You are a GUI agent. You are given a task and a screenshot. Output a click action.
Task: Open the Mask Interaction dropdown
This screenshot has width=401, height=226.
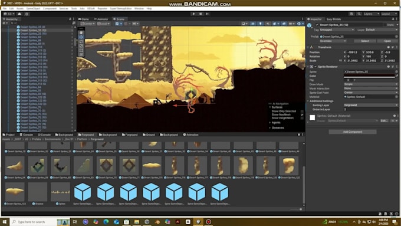coord(370,89)
